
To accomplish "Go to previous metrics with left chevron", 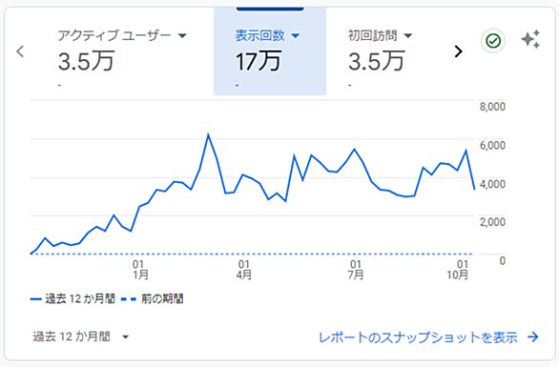I will (x=20, y=51).
